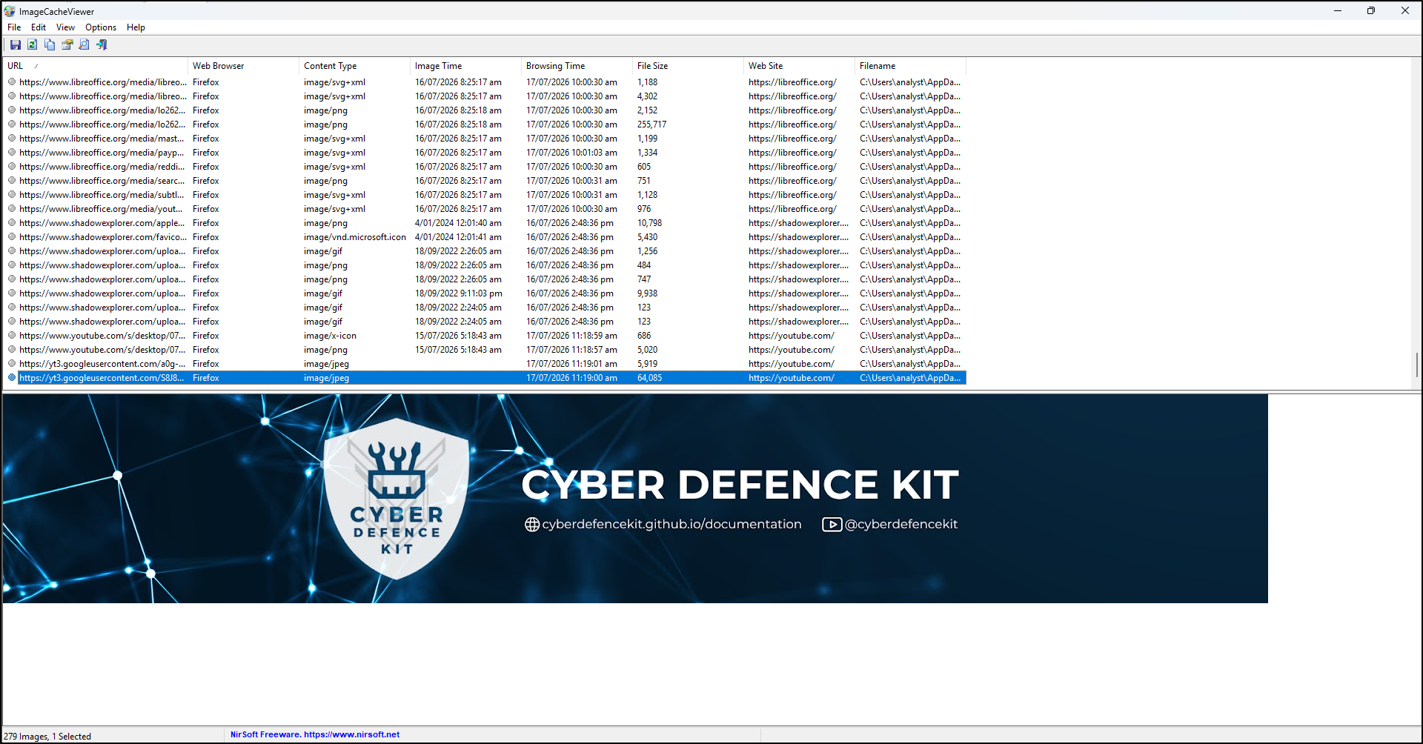Sort by the Web Site column header

click(x=799, y=66)
